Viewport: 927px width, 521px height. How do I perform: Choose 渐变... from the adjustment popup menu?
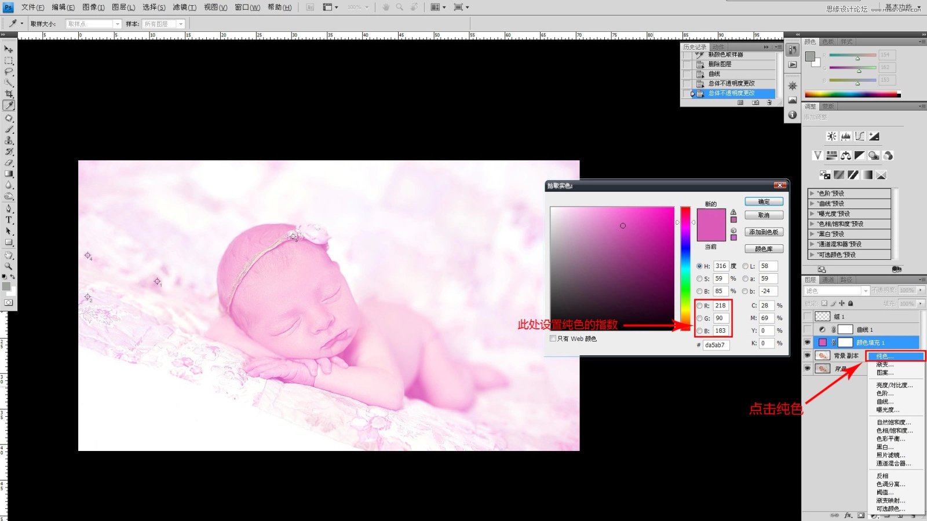[x=885, y=365]
